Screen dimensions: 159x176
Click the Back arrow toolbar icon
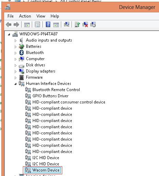pos(9,24)
